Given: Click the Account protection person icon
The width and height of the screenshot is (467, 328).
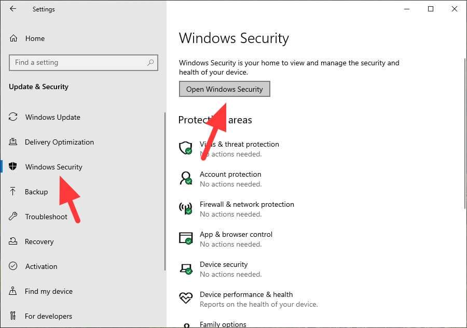Looking at the screenshot, I should 185,178.
